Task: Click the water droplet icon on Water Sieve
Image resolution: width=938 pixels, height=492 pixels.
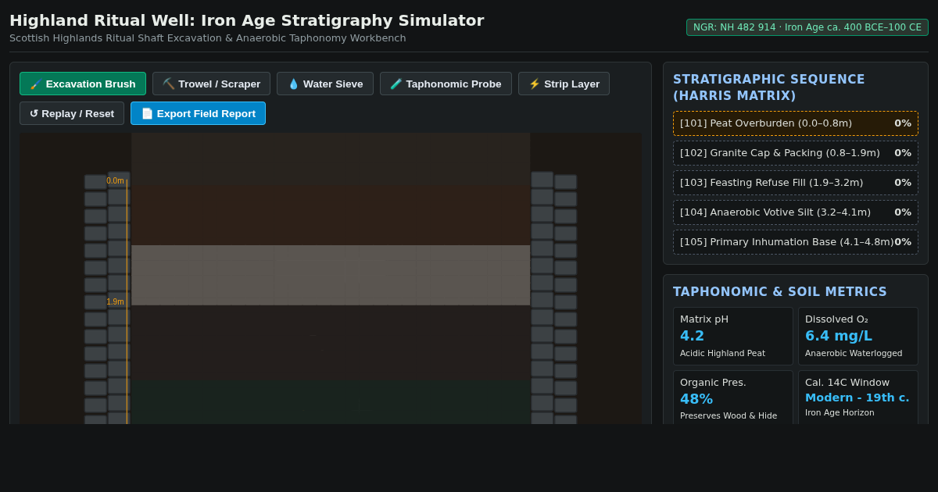Action: 293,84
